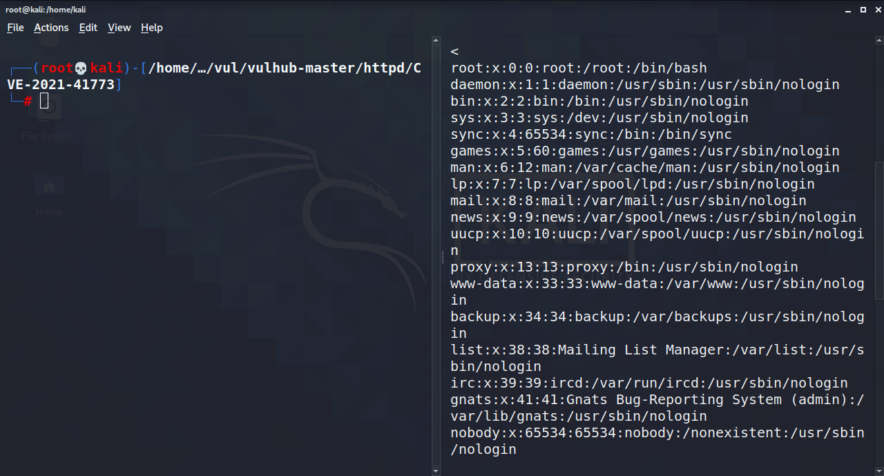
Task: Click the right pane scroll-up arrow
Action: pyautogui.click(x=879, y=41)
